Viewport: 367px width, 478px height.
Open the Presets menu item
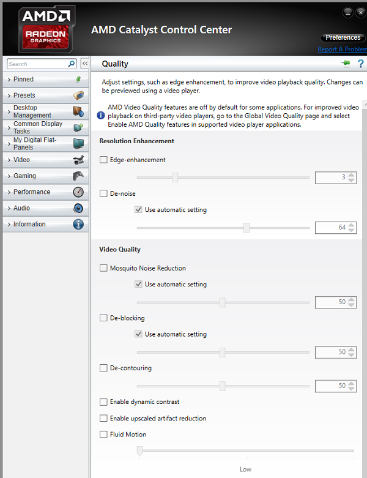(x=46, y=95)
